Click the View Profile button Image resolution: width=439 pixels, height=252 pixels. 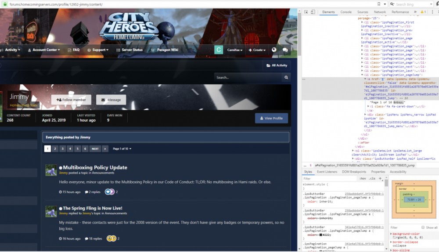271,118
